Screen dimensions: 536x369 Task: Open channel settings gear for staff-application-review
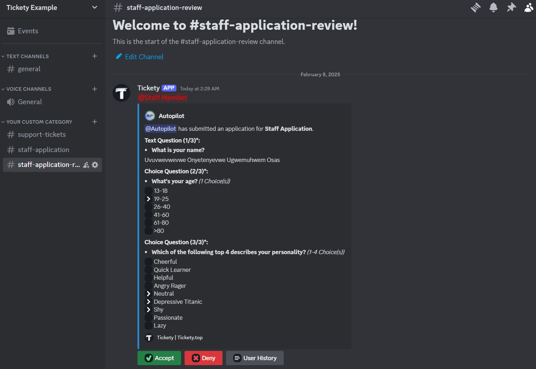coord(95,164)
